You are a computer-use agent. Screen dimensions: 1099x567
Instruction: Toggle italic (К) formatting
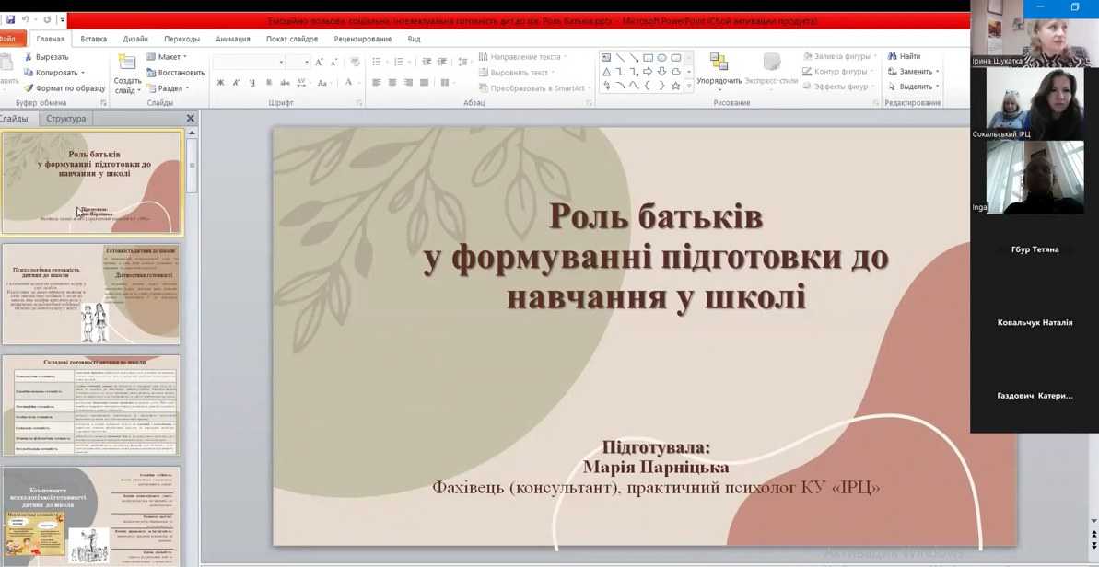pyautogui.click(x=236, y=83)
